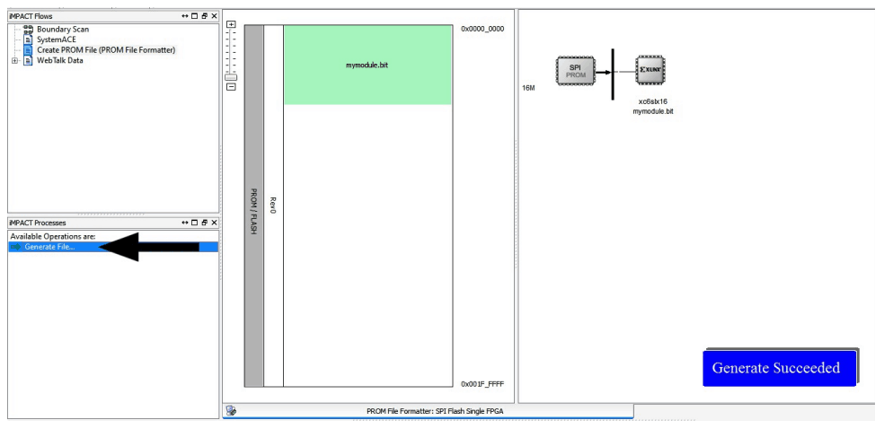Click the zoom slider handle
Image resolution: width=884 pixels, height=429 pixels.
pos(231,76)
